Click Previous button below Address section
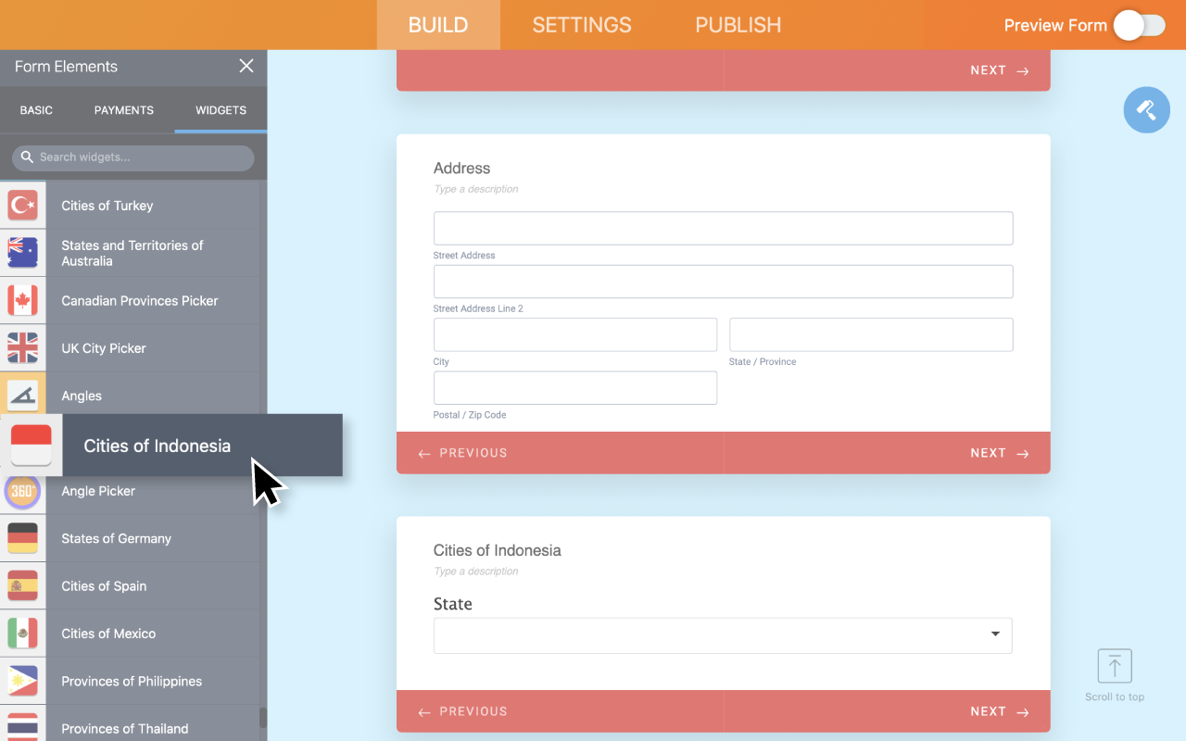Screen dimensions: 1186x741 (463, 453)
